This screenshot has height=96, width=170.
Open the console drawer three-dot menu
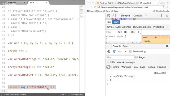(109, 46)
